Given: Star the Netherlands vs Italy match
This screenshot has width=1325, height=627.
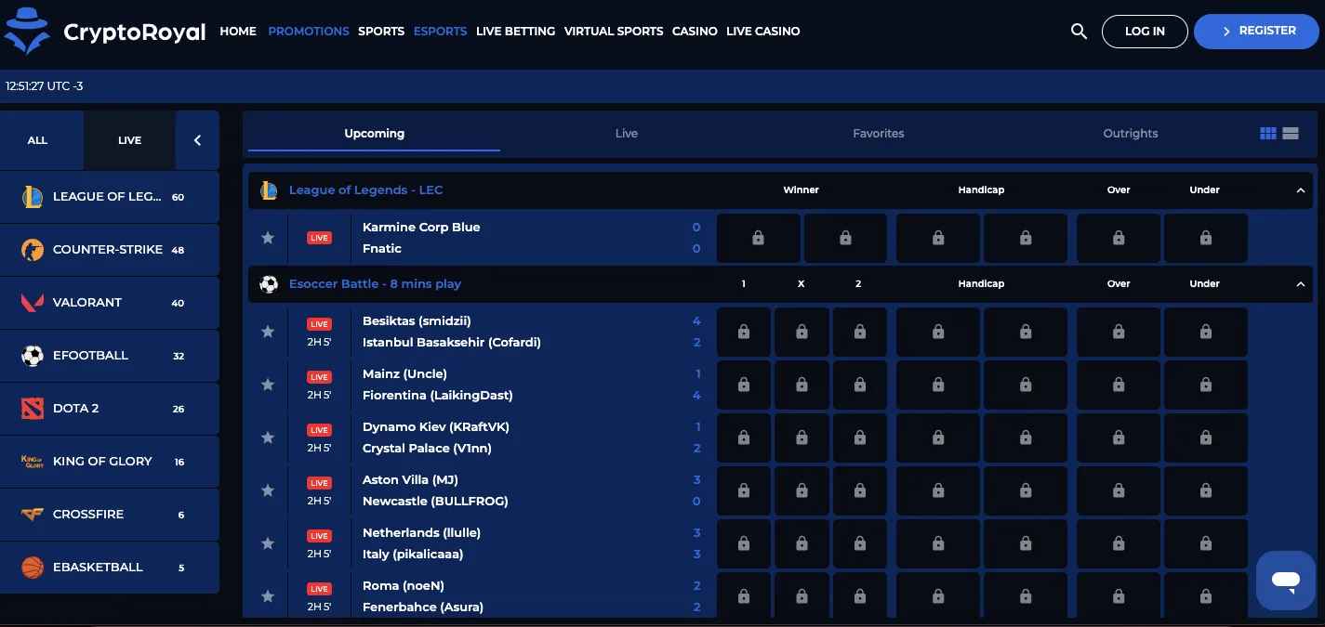Looking at the screenshot, I should [268, 543].
